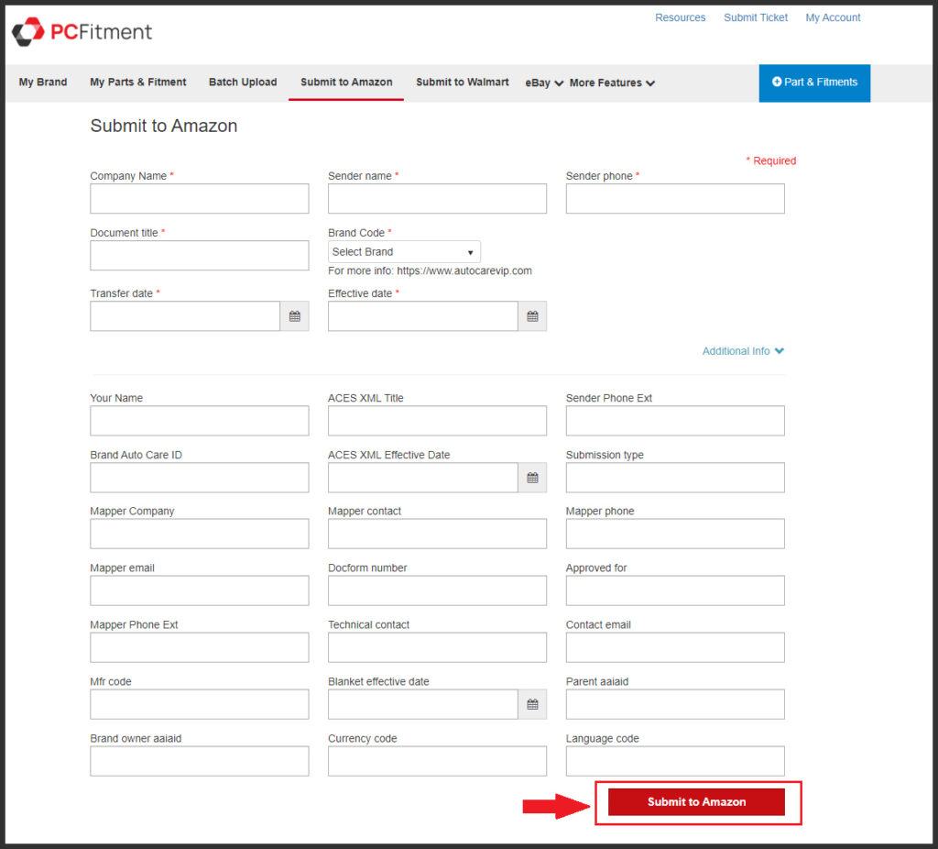Open the Effective date calendar picker

coord(532,316)
